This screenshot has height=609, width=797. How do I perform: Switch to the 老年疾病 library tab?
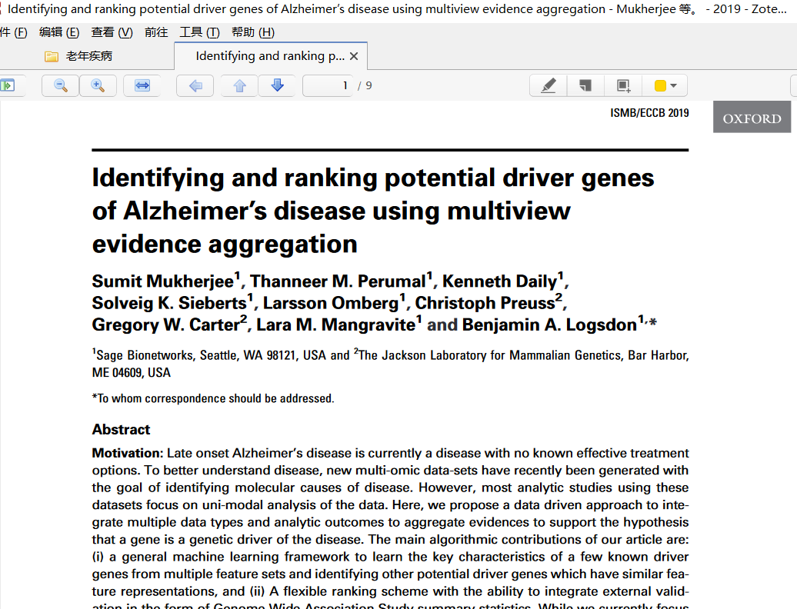coord(87,56)
